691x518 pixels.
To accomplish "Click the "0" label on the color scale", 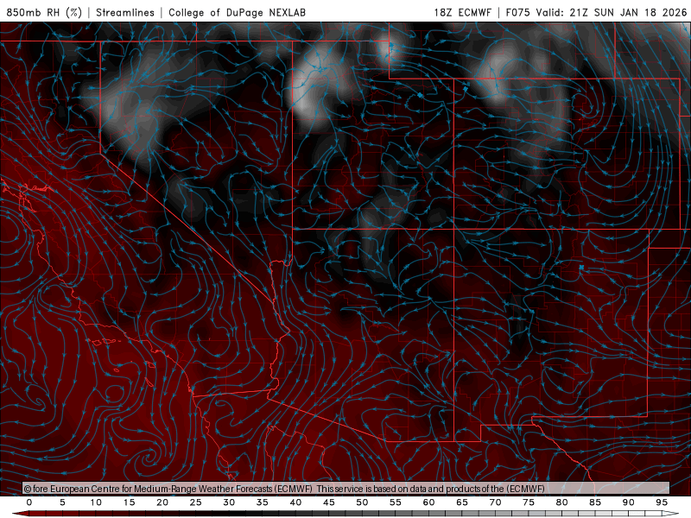I will click(x=29, y=502).
